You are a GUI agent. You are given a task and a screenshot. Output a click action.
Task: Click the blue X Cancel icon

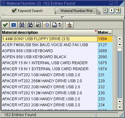coord(14,25)
